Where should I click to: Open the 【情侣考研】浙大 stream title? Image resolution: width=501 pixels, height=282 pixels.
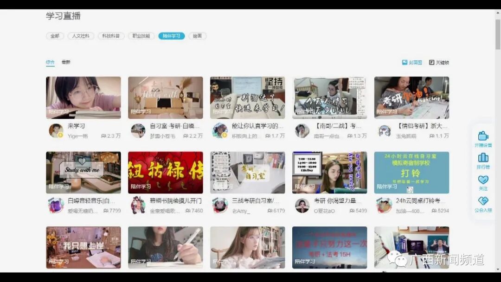[422, 126]
